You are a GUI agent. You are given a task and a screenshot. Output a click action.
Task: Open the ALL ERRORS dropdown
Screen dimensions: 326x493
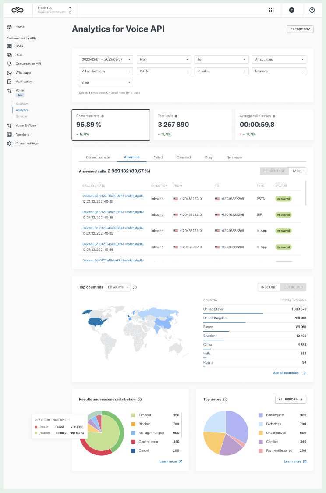[290, 400]
